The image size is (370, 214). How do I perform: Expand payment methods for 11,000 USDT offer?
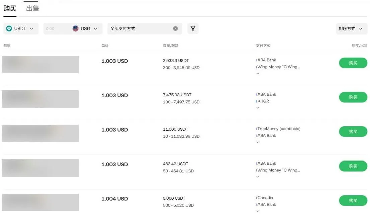[x=258, y=142]
